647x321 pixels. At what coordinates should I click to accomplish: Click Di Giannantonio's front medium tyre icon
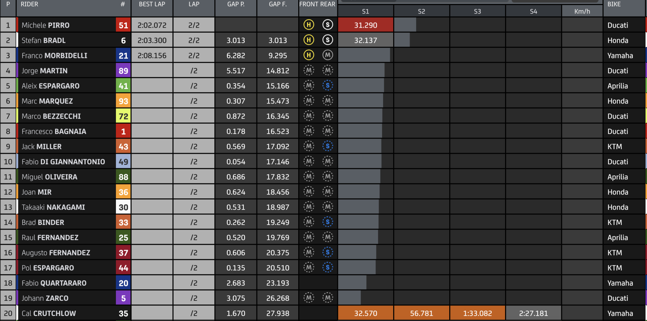(x=309, y=162)
